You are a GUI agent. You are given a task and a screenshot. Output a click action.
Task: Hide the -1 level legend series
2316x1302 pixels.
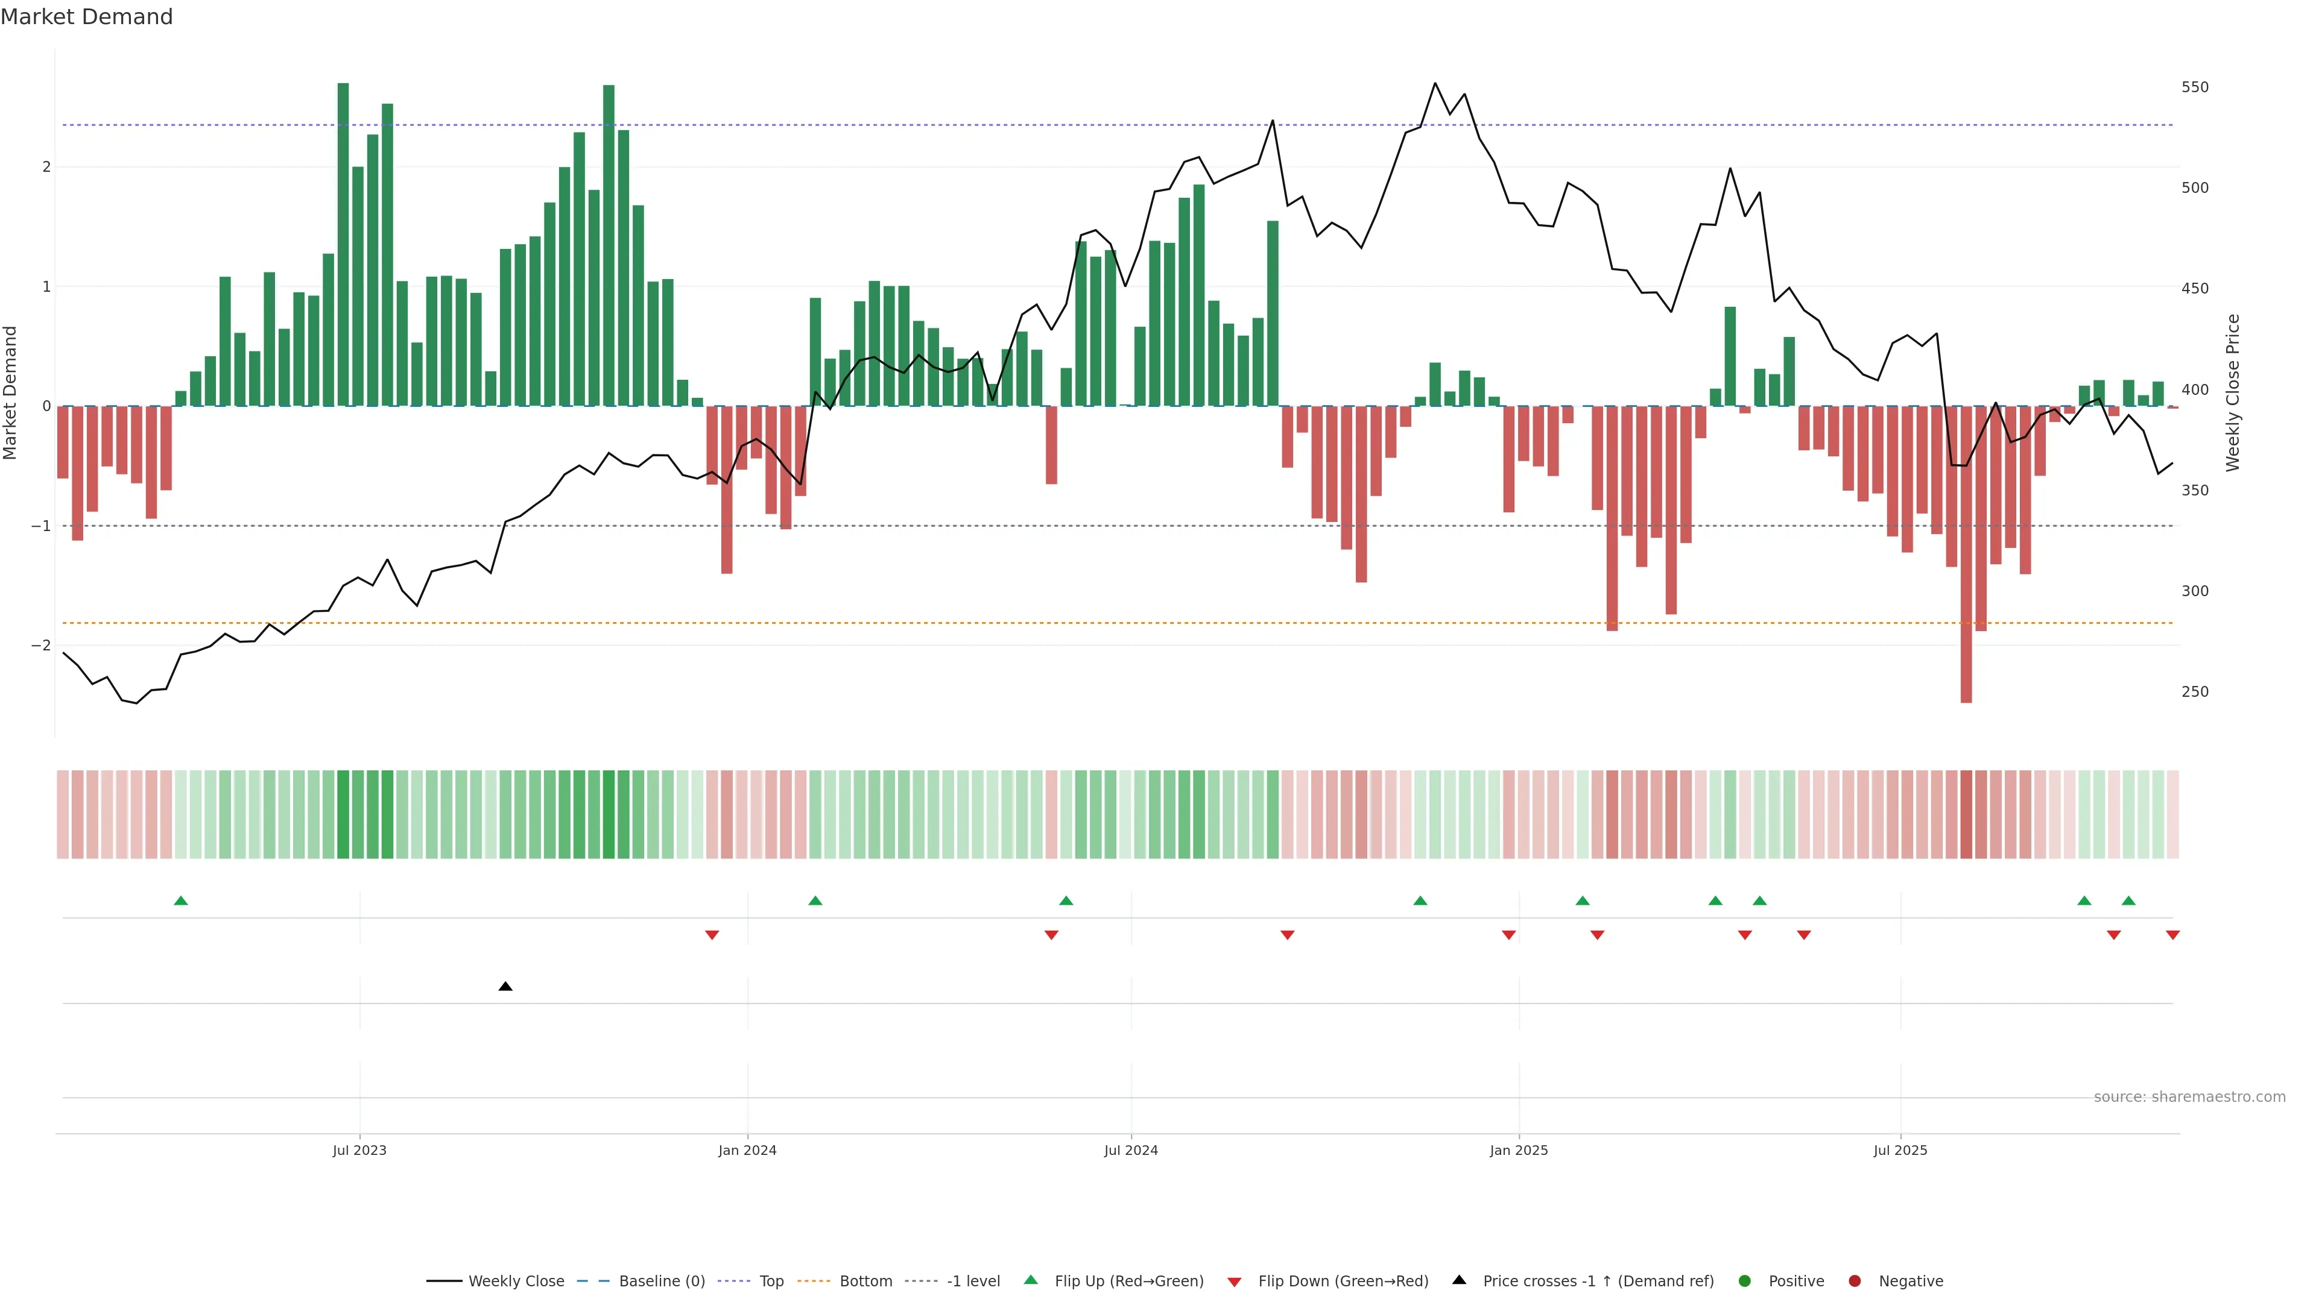click(973, 1282)
